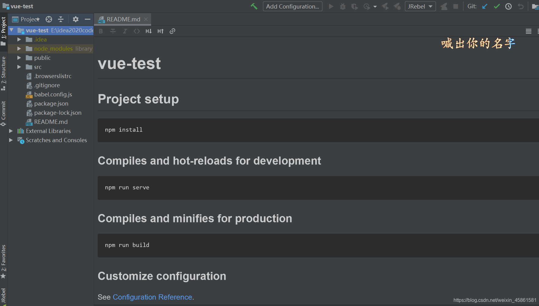
Task: Insert link using markdown toolbar icon
Action: tap(172, 31)
